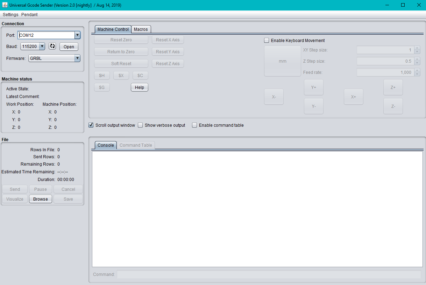Click the Visualize button
The width and height of the screenshot is (426, 285).
(x=15, y=199)
